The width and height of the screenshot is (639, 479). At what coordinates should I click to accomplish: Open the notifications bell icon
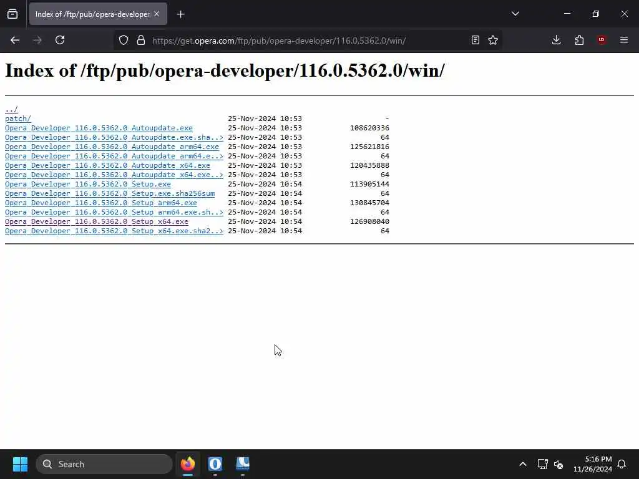(x=622, y=464)
